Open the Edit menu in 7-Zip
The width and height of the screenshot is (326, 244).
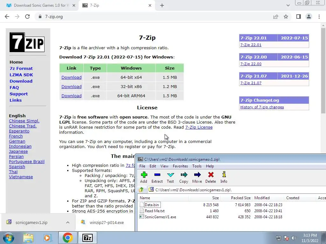(152, 166)
